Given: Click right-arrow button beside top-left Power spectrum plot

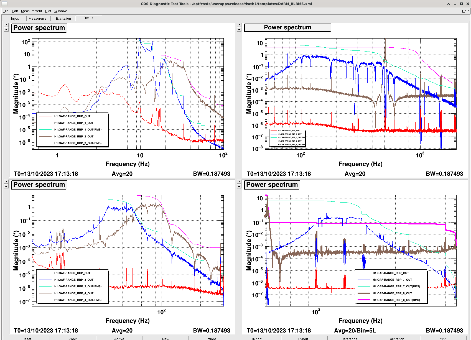Looking at the screenshot, I should click(6, 25).
